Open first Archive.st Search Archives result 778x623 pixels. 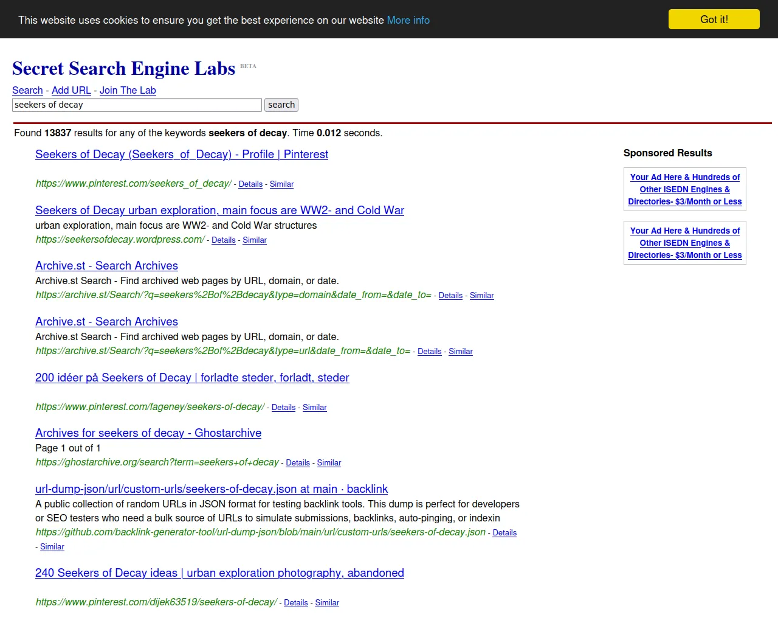[106, 266]
